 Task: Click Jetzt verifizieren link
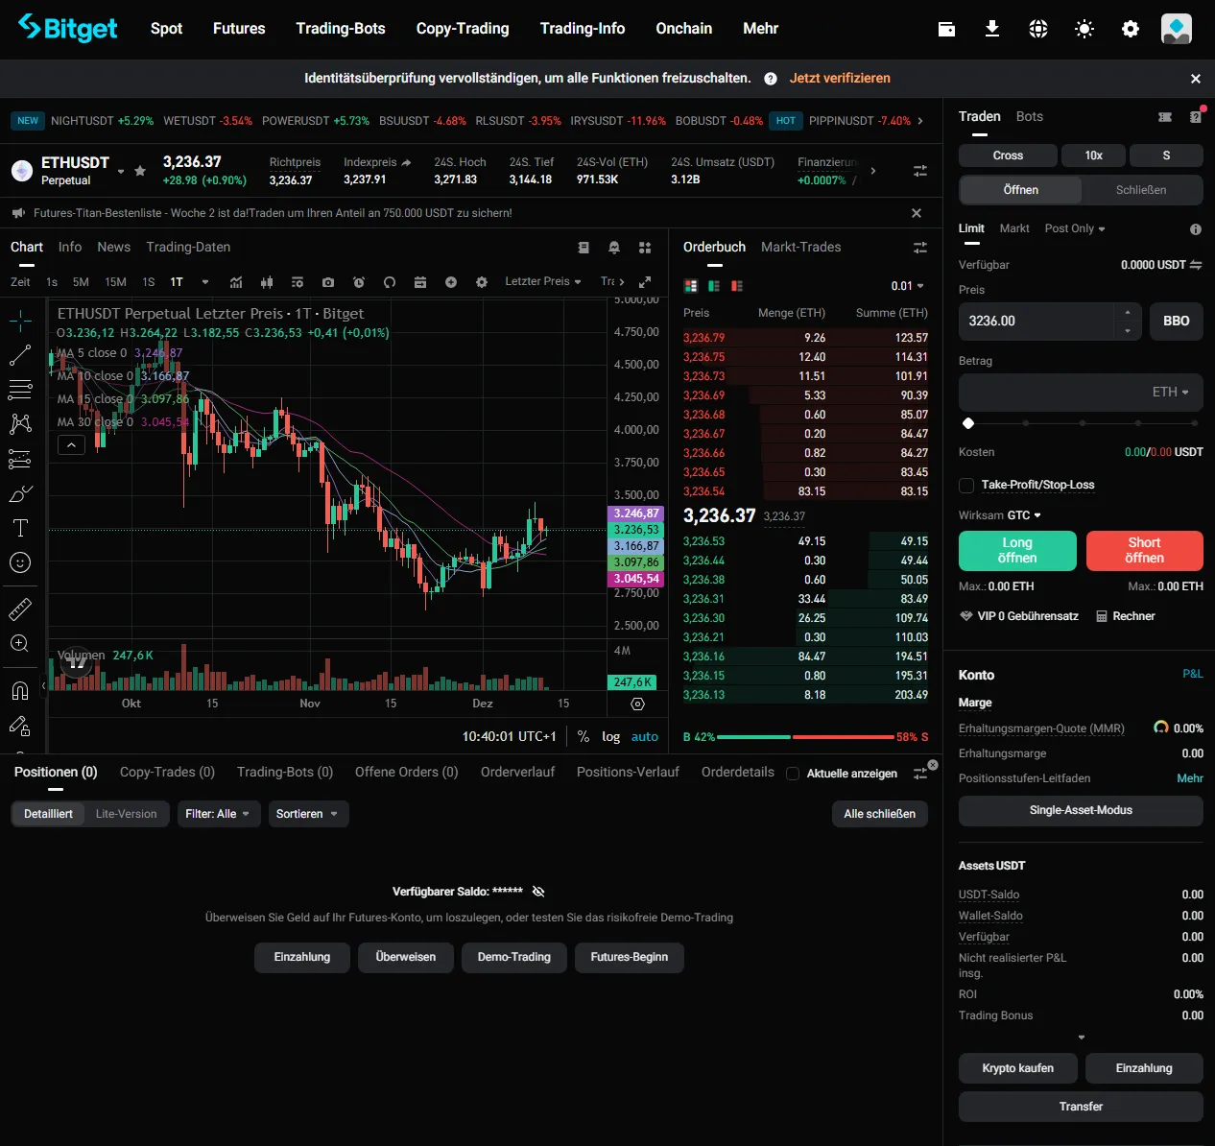(x=840, y=78)
